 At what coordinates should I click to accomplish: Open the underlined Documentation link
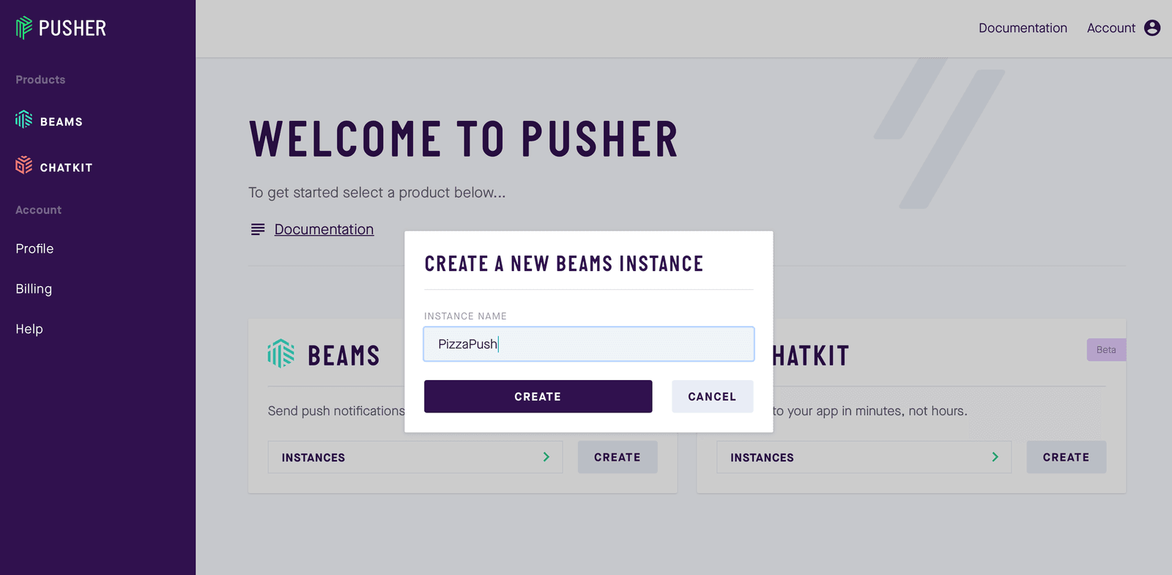[x=324, y=230]
